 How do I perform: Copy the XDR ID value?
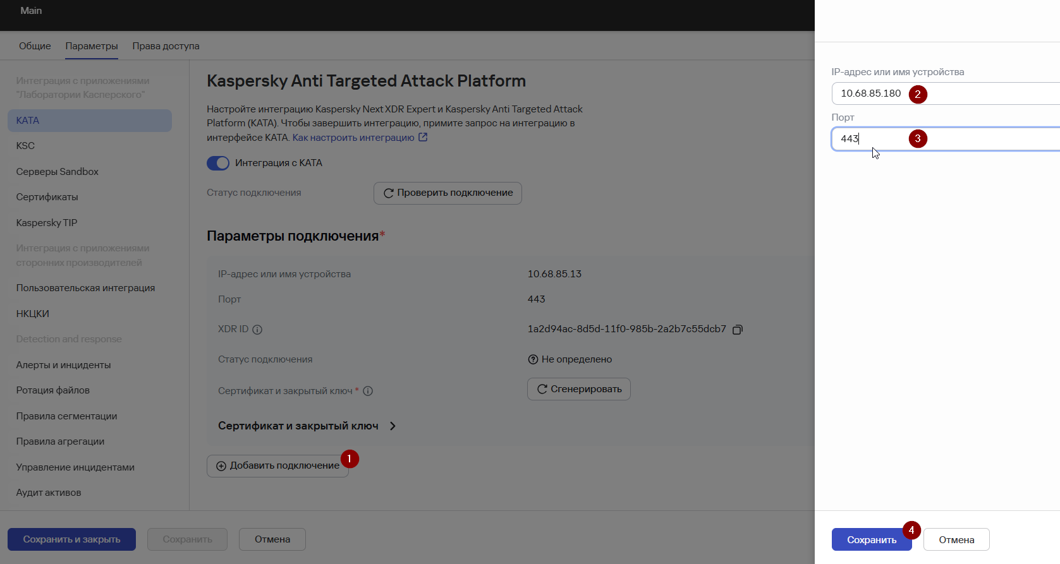737,330
